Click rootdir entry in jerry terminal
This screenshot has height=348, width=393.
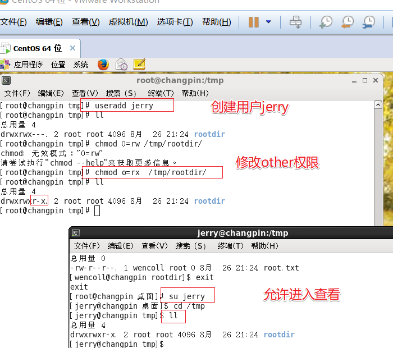click(x=182, y=335)
